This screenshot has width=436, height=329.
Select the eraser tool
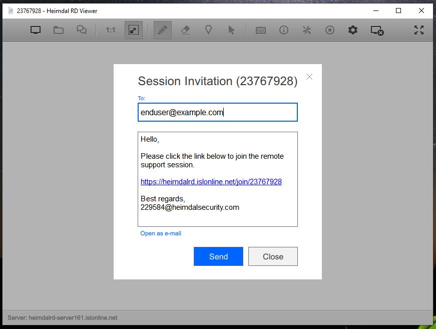click(186, 30)
